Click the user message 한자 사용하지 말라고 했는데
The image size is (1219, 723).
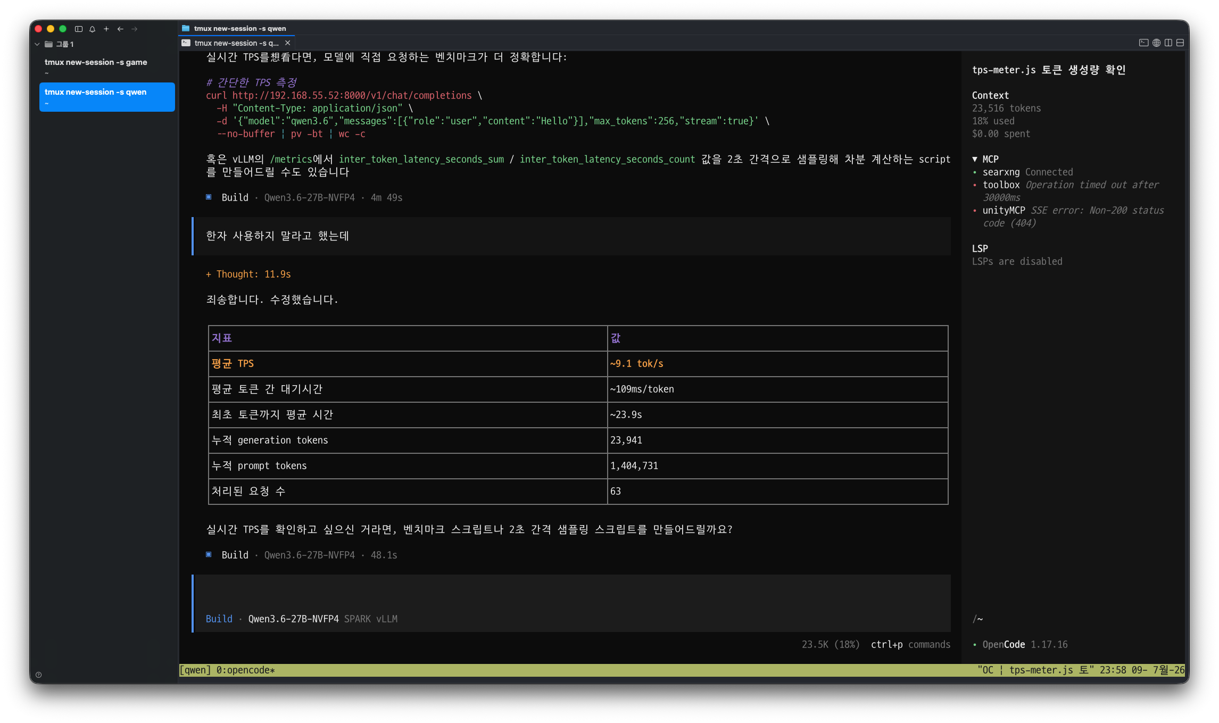[x=277, y=236]
